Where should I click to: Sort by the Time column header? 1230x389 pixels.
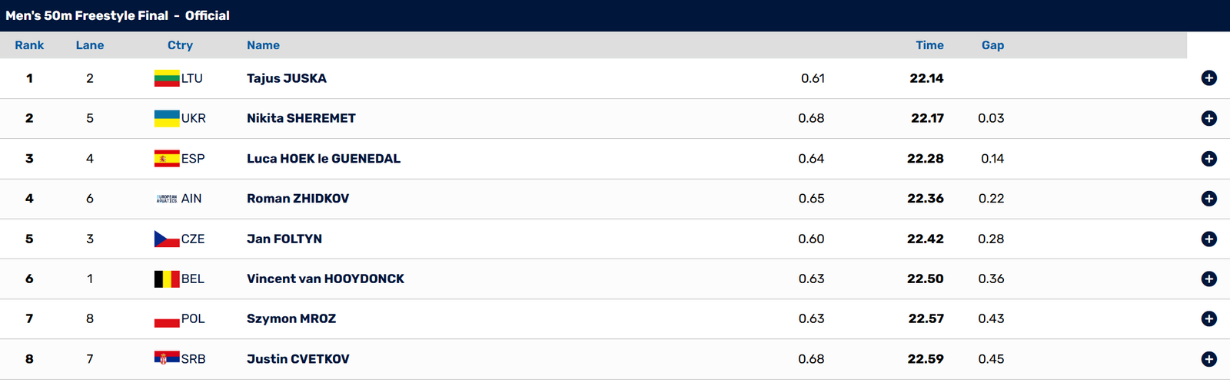pyautogui.click(x=929, y=45)
